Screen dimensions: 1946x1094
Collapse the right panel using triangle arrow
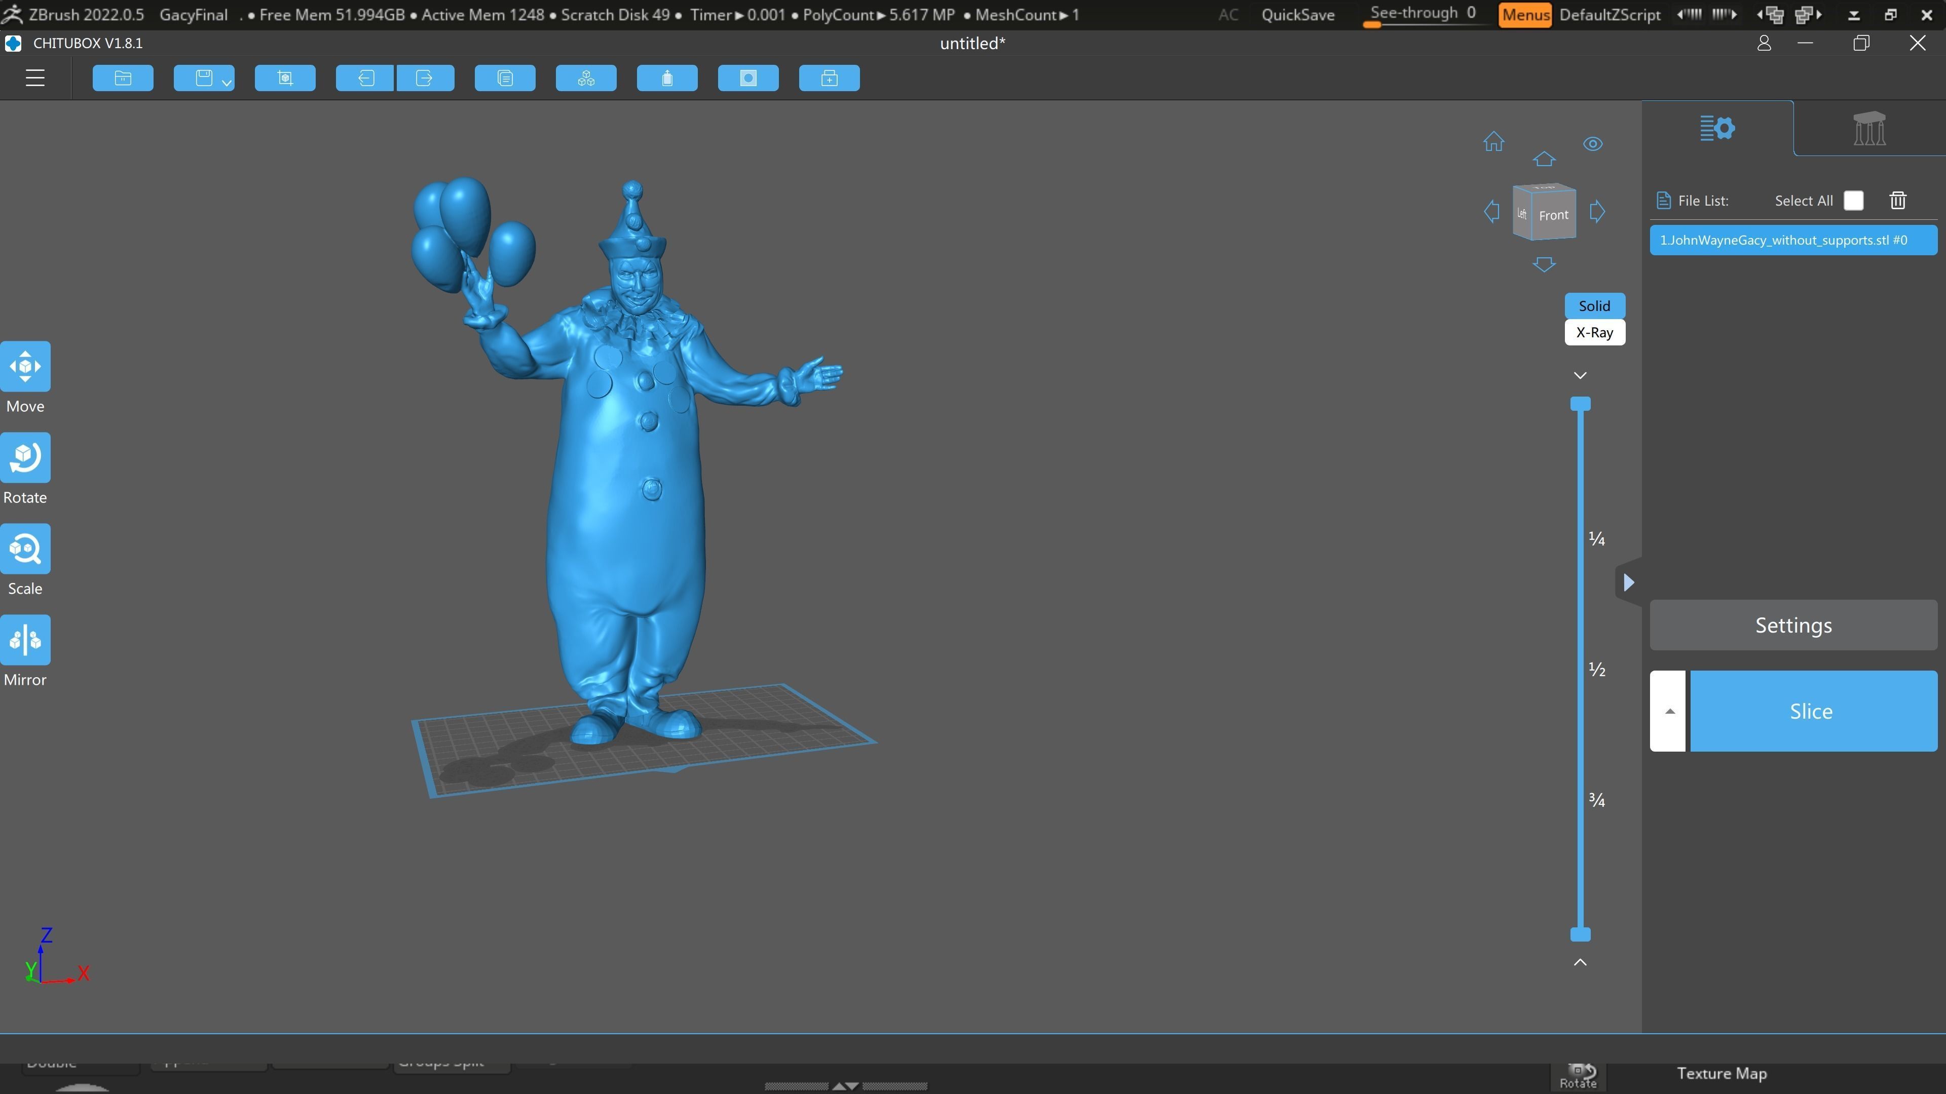click(1629, 582)
